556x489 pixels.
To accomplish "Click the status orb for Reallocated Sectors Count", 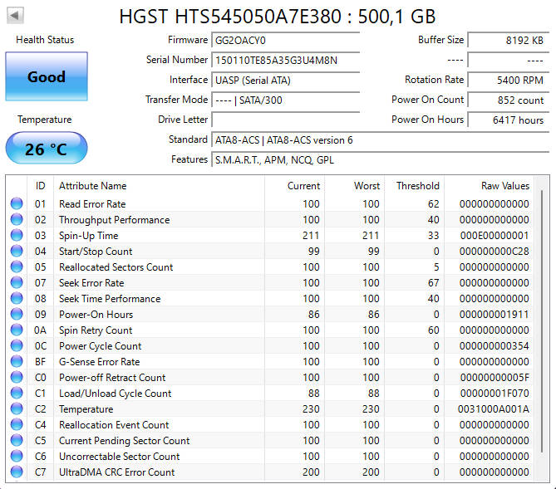I will [17, 267].
